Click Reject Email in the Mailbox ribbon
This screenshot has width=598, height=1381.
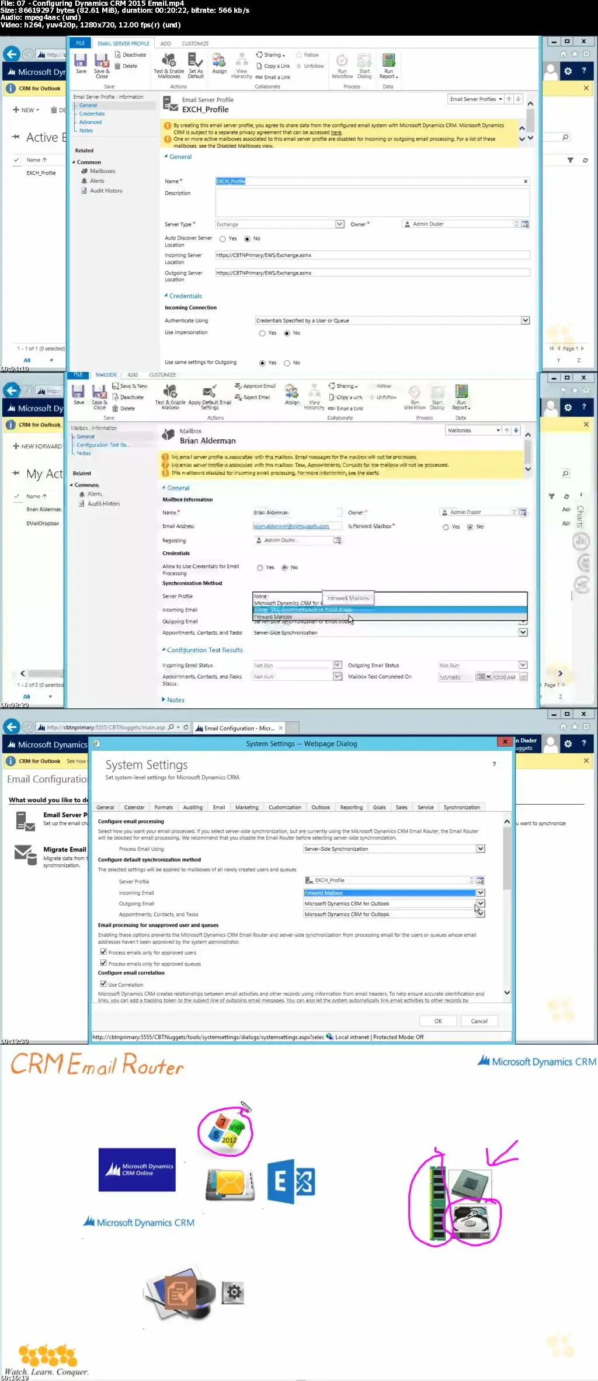click(x=253, y=397)
